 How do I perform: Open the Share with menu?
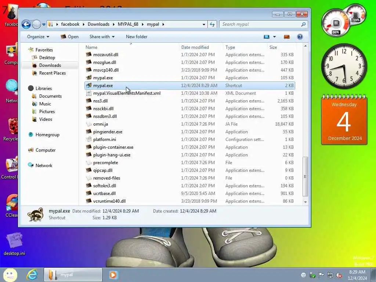point(102,37)
